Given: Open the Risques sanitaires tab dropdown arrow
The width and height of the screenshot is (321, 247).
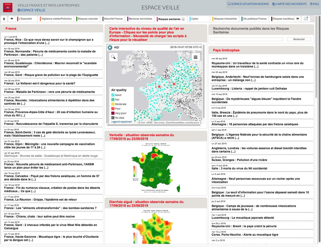Looking at the screenshot, I should click(x=183, y=19).
